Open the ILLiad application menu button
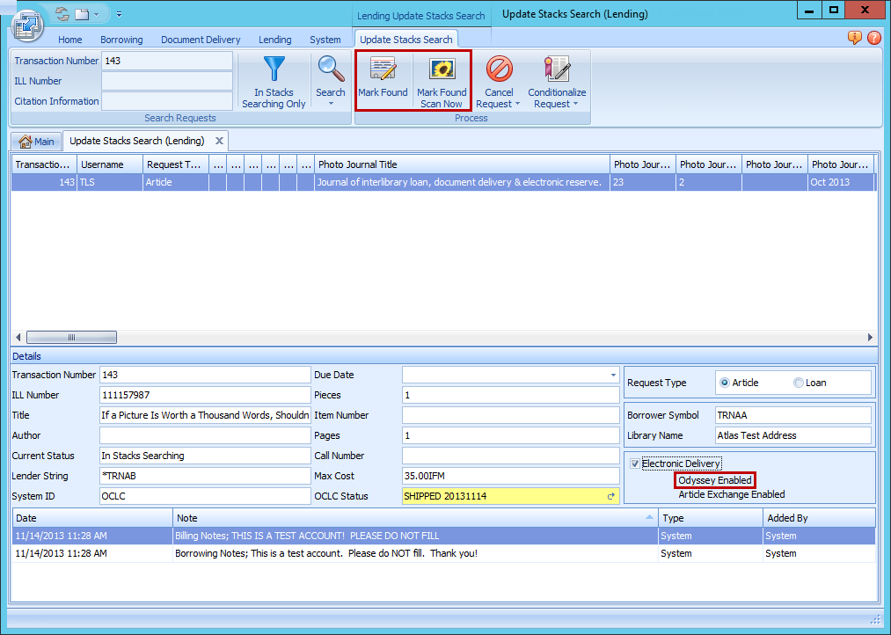The image size is (891, 635). (26, 22)
